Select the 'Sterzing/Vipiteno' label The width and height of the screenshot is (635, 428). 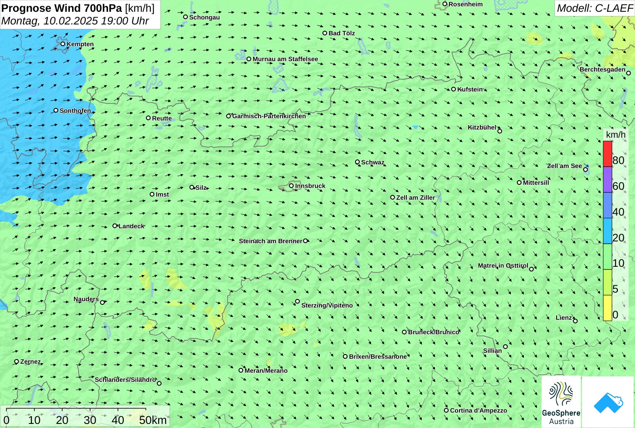(x=327, y=305)
